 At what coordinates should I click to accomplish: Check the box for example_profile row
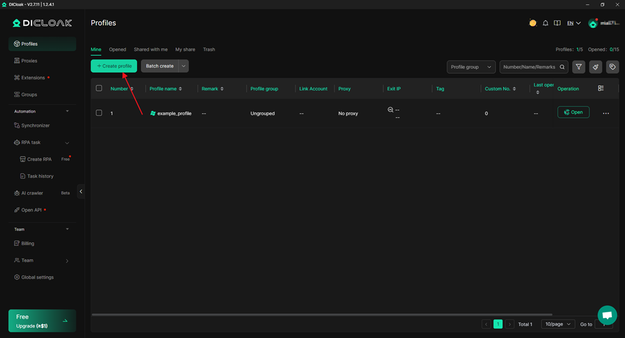click(x=99, y=113)
